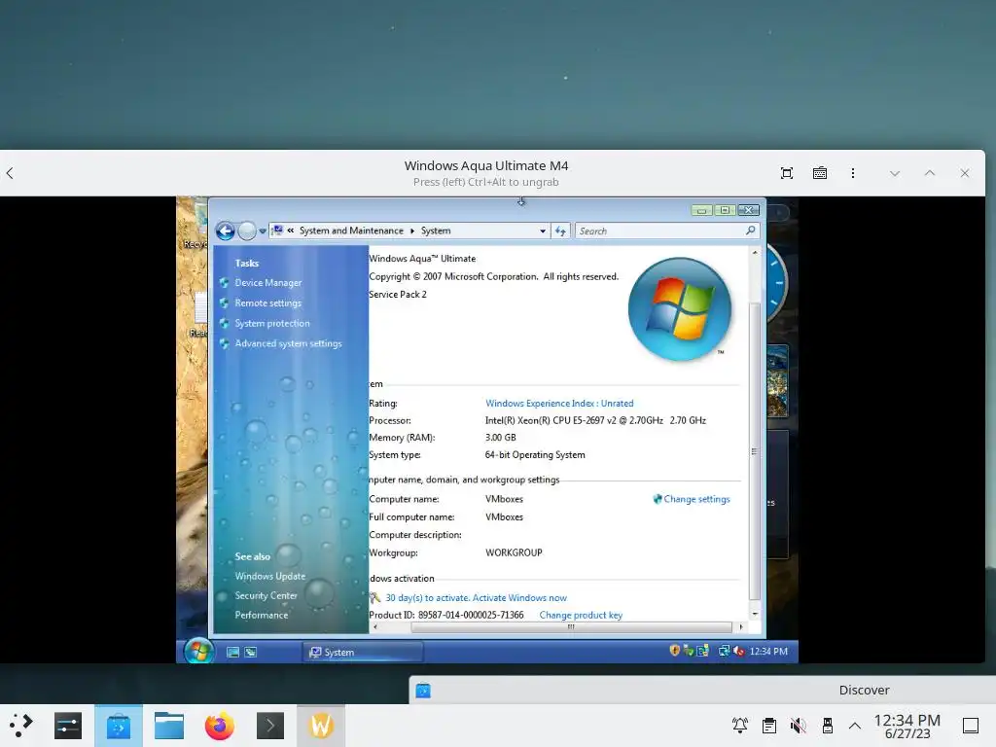
Task: Click the security shield icon in guest tray
Action: pyautogui.click(x=675, y=651)
